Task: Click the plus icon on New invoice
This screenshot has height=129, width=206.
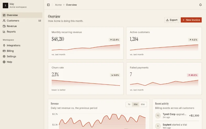Action: tap(183, 20)
